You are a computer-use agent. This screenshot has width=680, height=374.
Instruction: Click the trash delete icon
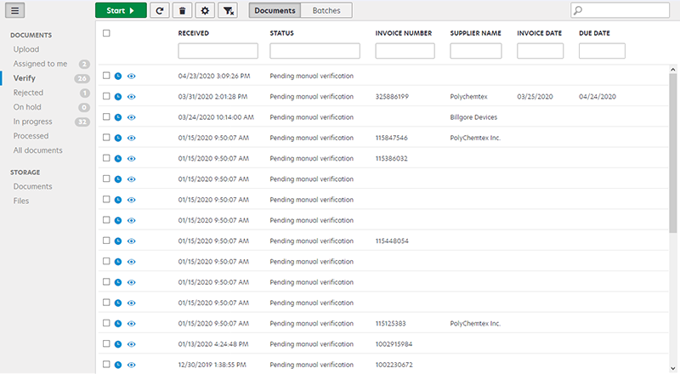click(x=181, y=10)
